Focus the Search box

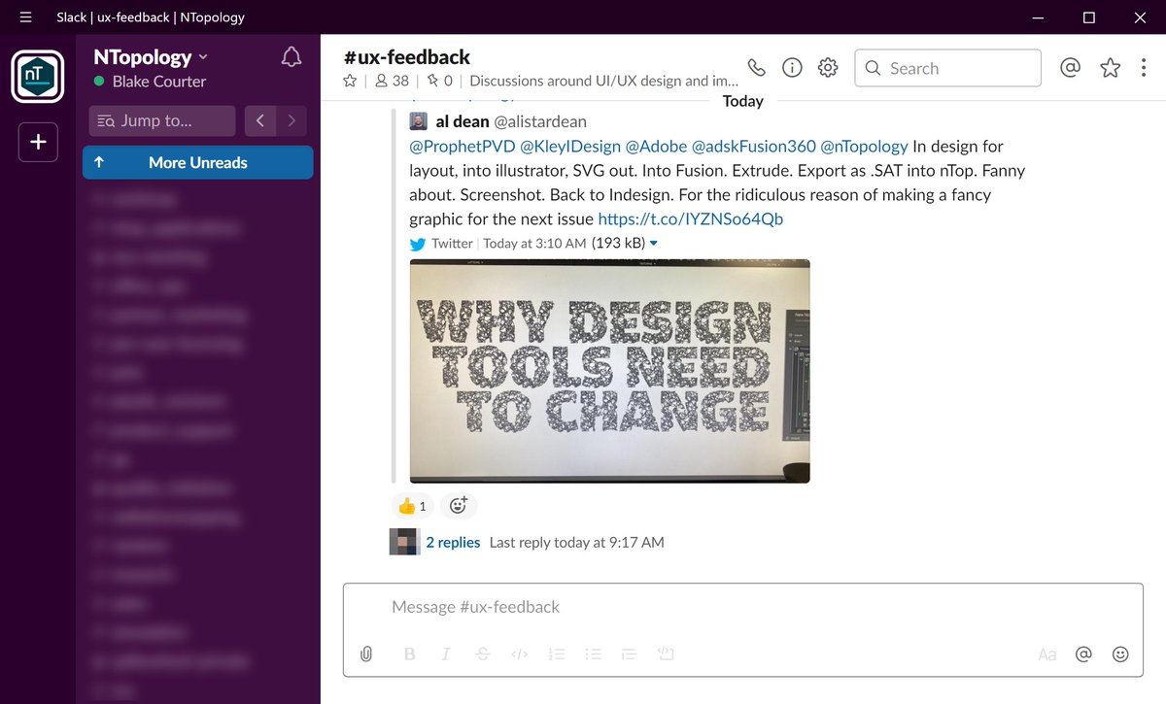pyautogui.click(x=947, y=68)
